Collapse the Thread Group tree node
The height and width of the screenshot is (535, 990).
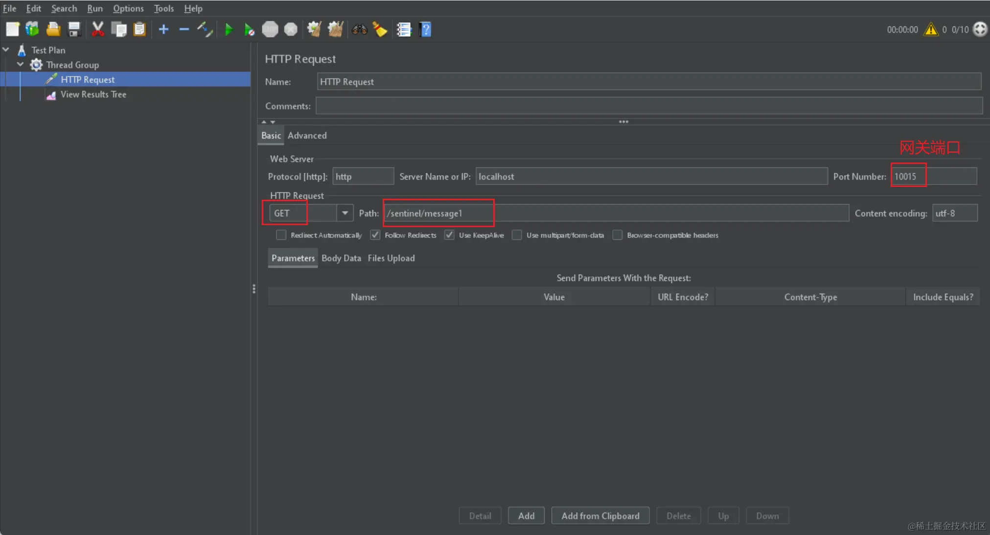click(20, 65)
